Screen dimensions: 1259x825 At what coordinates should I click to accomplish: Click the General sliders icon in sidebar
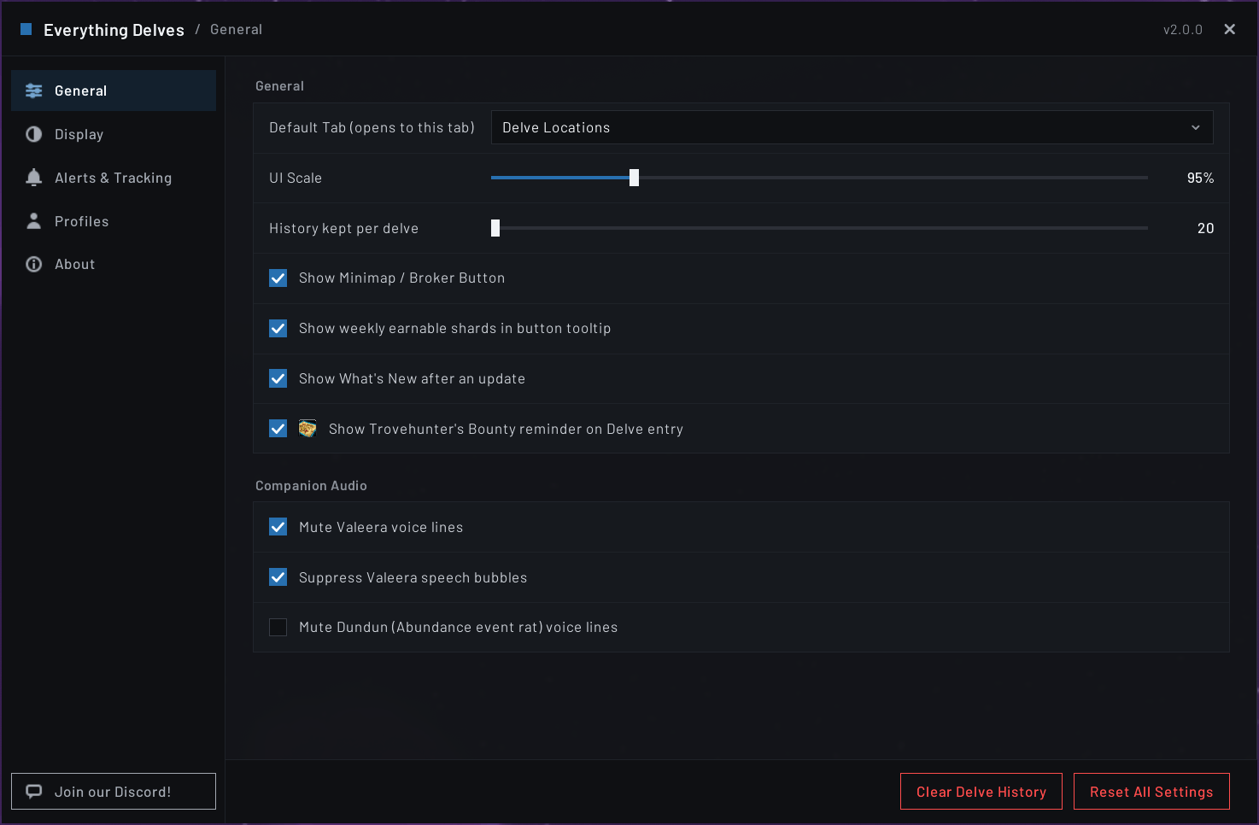click(x=34, y=91)
